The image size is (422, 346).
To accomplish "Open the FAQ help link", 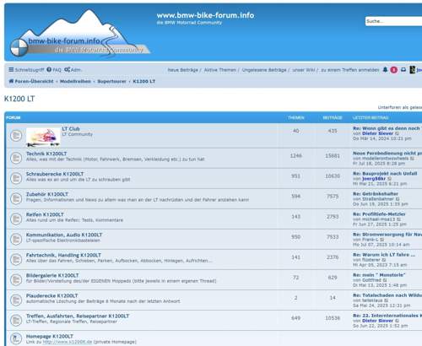I will coord(54,70).
